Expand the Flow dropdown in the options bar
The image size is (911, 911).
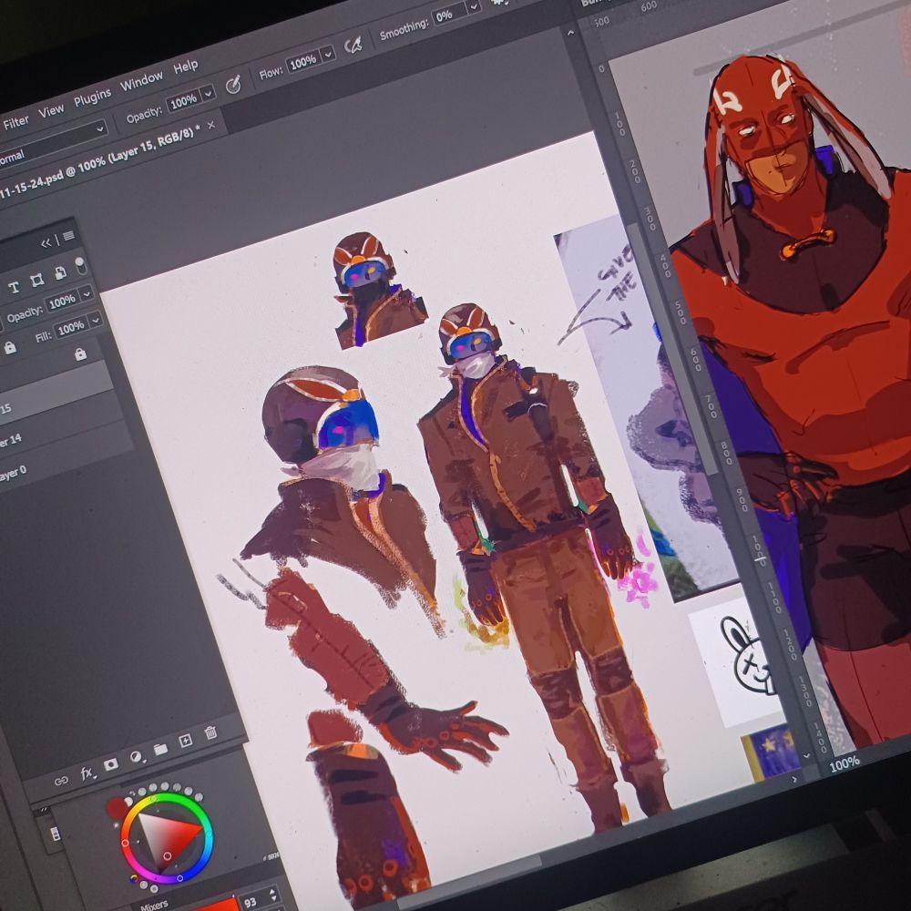(328, 55)
